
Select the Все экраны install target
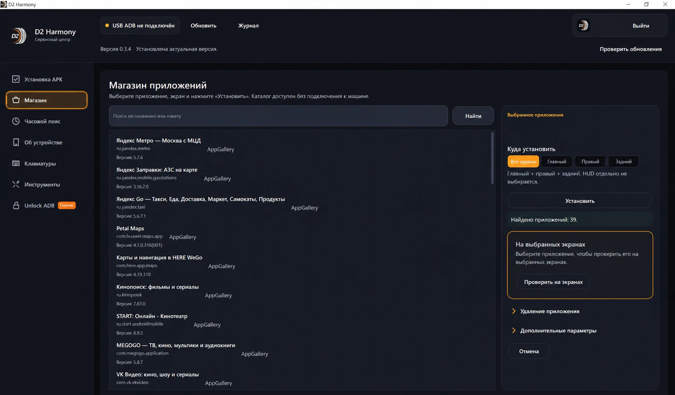point(523,161)
